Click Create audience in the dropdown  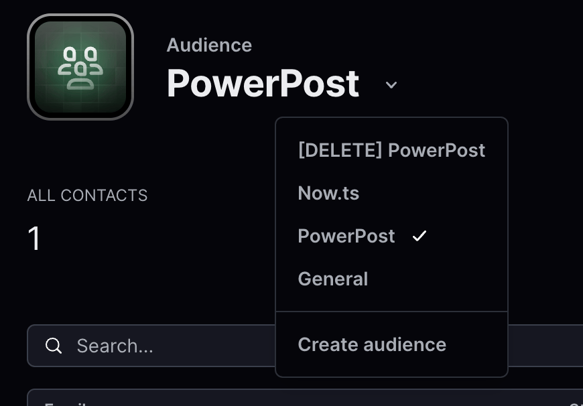pos(372,344)
